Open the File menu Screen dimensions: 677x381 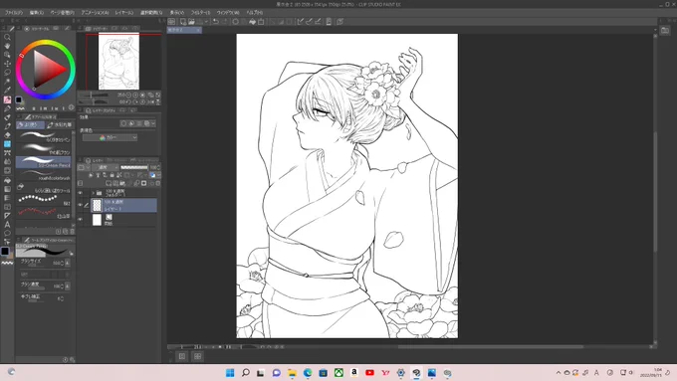(14, 13)
